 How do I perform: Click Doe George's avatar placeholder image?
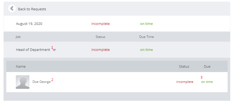coord(23,82)
